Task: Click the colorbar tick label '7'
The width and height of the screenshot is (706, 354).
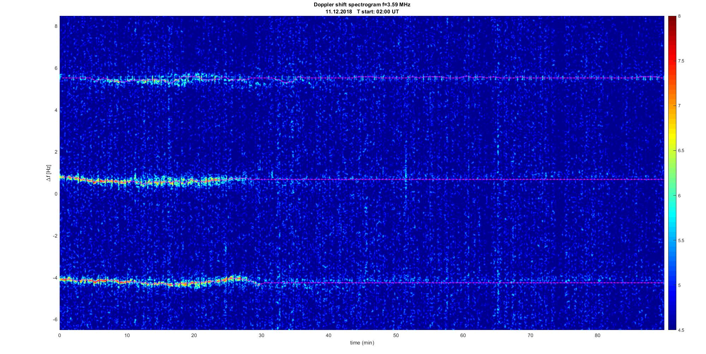Action: (680, 106)
